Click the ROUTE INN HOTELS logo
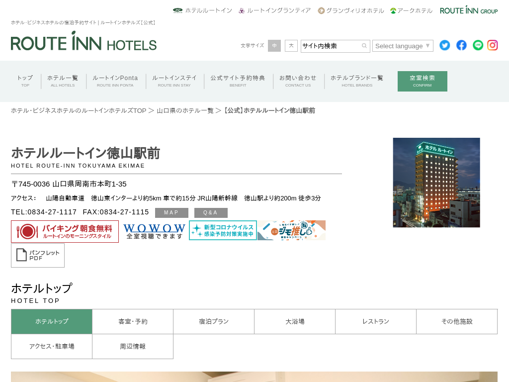509x382 pixels. pos(84,42)
